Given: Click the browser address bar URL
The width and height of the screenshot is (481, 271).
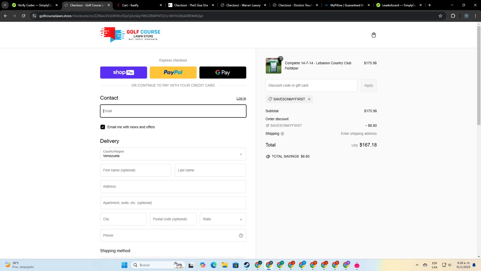Looking at the screenshot, I should [121, 16].
